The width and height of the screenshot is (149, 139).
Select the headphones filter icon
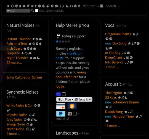pyautogui.click(x=71, y=6)
